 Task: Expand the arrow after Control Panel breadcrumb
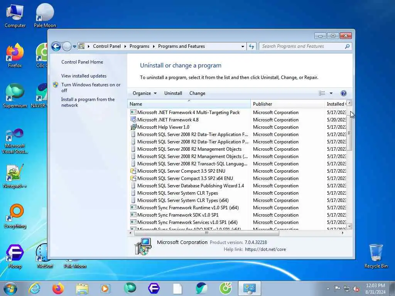pyautogui.click(x=125, y=46)
